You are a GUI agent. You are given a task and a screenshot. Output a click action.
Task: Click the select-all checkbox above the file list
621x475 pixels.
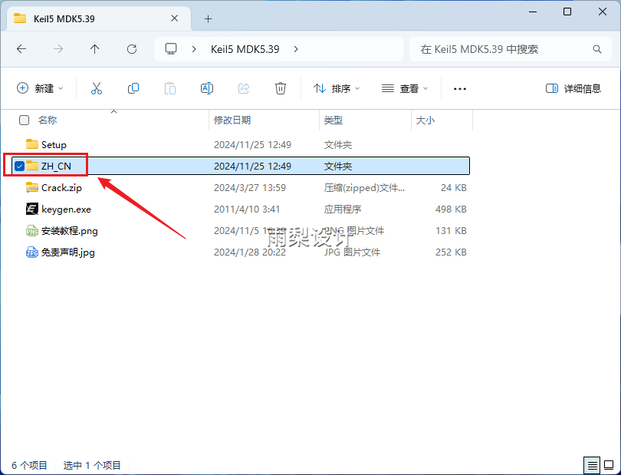[x=22, y=120]
